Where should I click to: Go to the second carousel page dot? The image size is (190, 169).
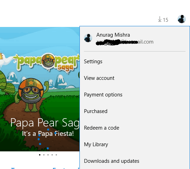44,155
